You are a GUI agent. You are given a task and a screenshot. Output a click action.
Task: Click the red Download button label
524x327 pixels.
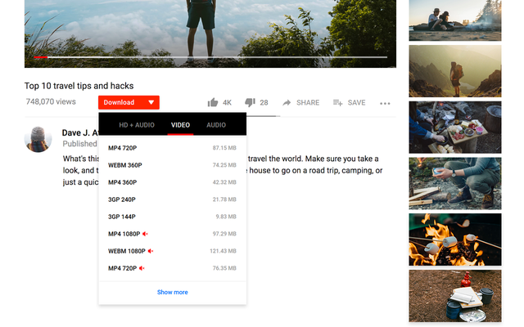tap(119, 102)
